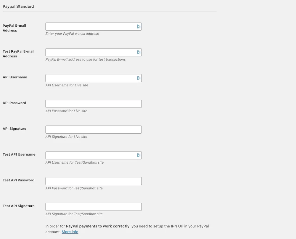Click the Test PayPal E-mail Address label
Screen dimensions: 296x239
coord(18,54)
